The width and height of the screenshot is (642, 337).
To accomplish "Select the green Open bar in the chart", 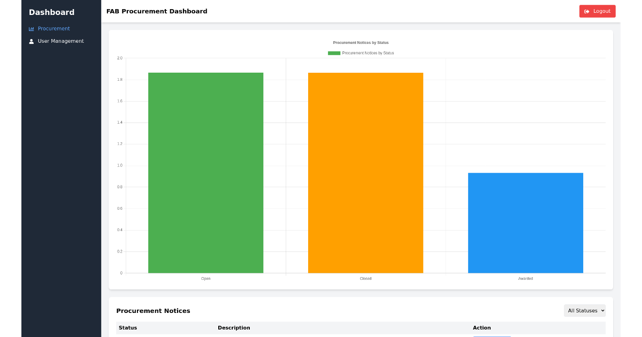I will 206,171.
